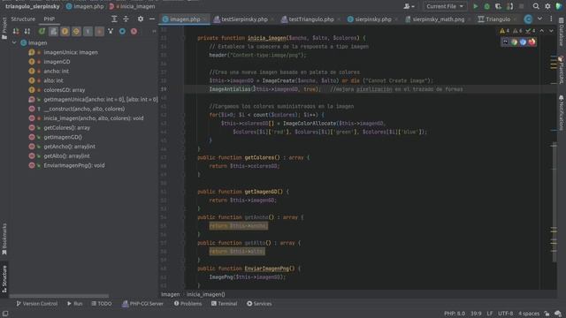Select imagenUnica: Imagen in structure tree
This screenshot has height=318, width=566.
71,52
